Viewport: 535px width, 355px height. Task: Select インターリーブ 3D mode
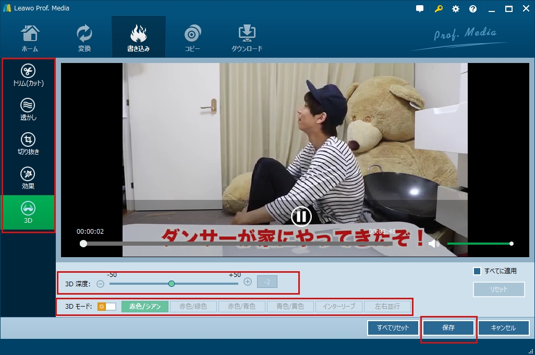pos(339,306)
